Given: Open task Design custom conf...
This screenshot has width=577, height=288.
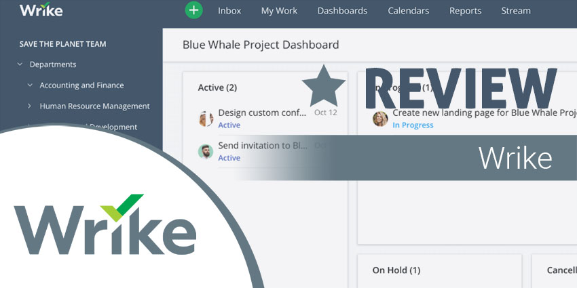Looking at the screenshot, I should coord(262,112).
